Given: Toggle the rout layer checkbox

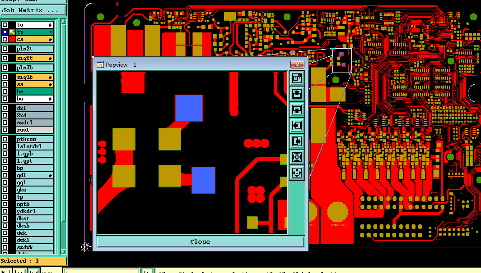Looking at the screenshot, I should coord(5,130).
